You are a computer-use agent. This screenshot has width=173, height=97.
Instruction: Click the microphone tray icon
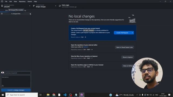[x=142, y=95]
